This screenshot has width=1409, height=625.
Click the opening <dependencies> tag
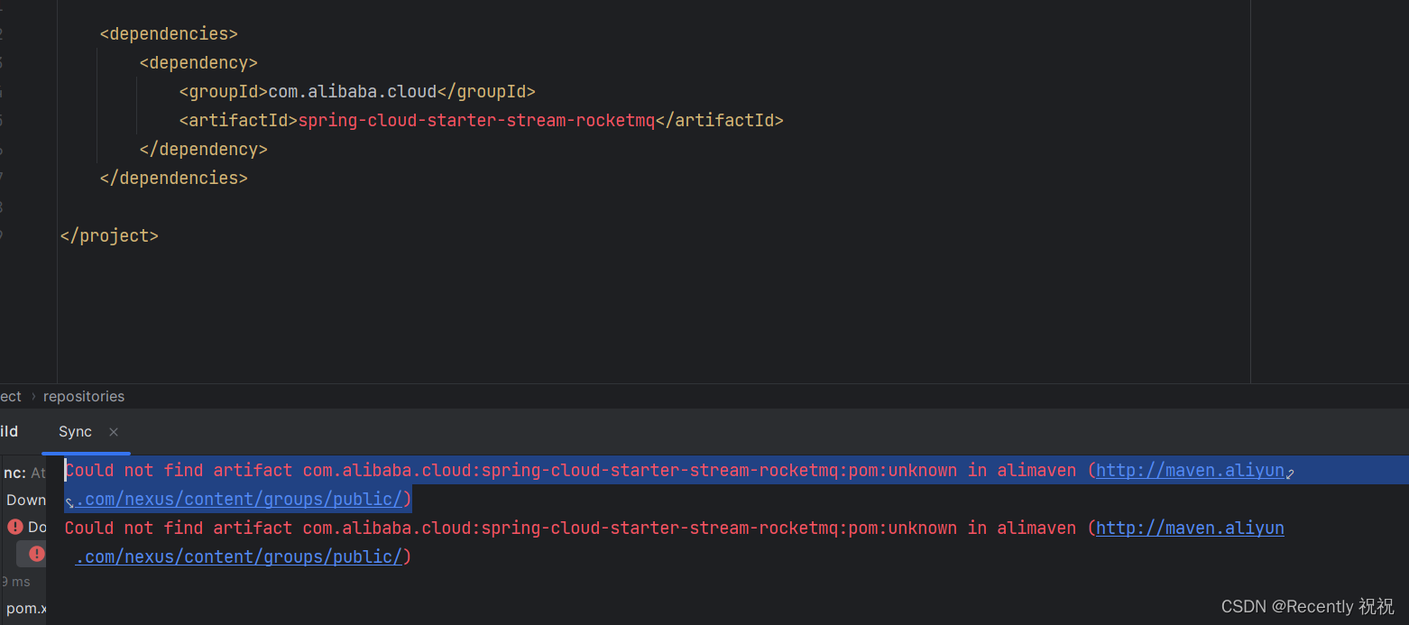pyautogui.click(x=169, y=33)
